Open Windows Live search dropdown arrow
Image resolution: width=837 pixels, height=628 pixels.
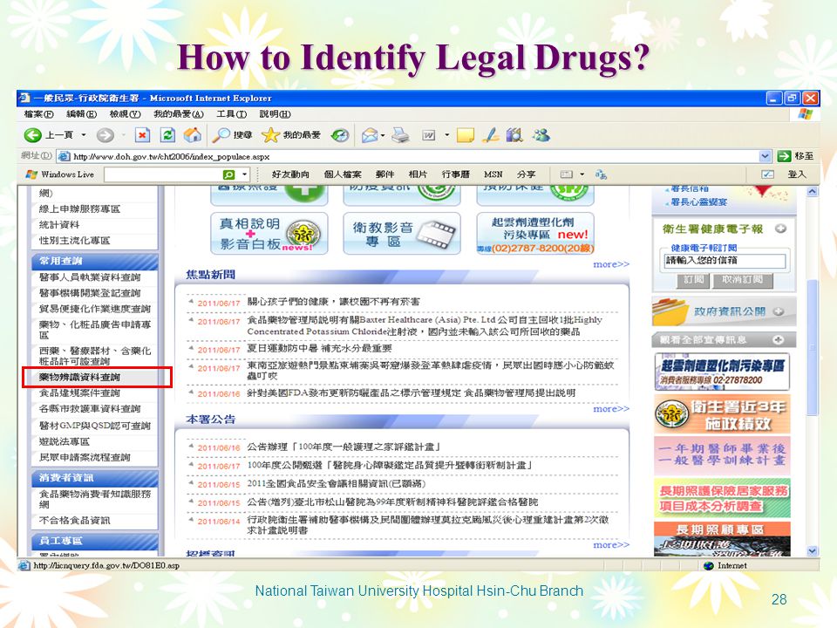(x=244, y=174)
